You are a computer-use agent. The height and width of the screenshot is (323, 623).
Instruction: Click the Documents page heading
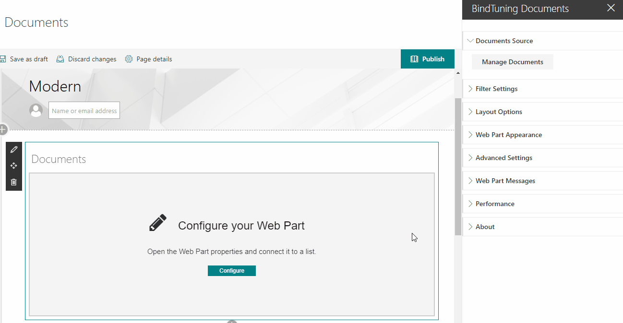coord(36,23)
